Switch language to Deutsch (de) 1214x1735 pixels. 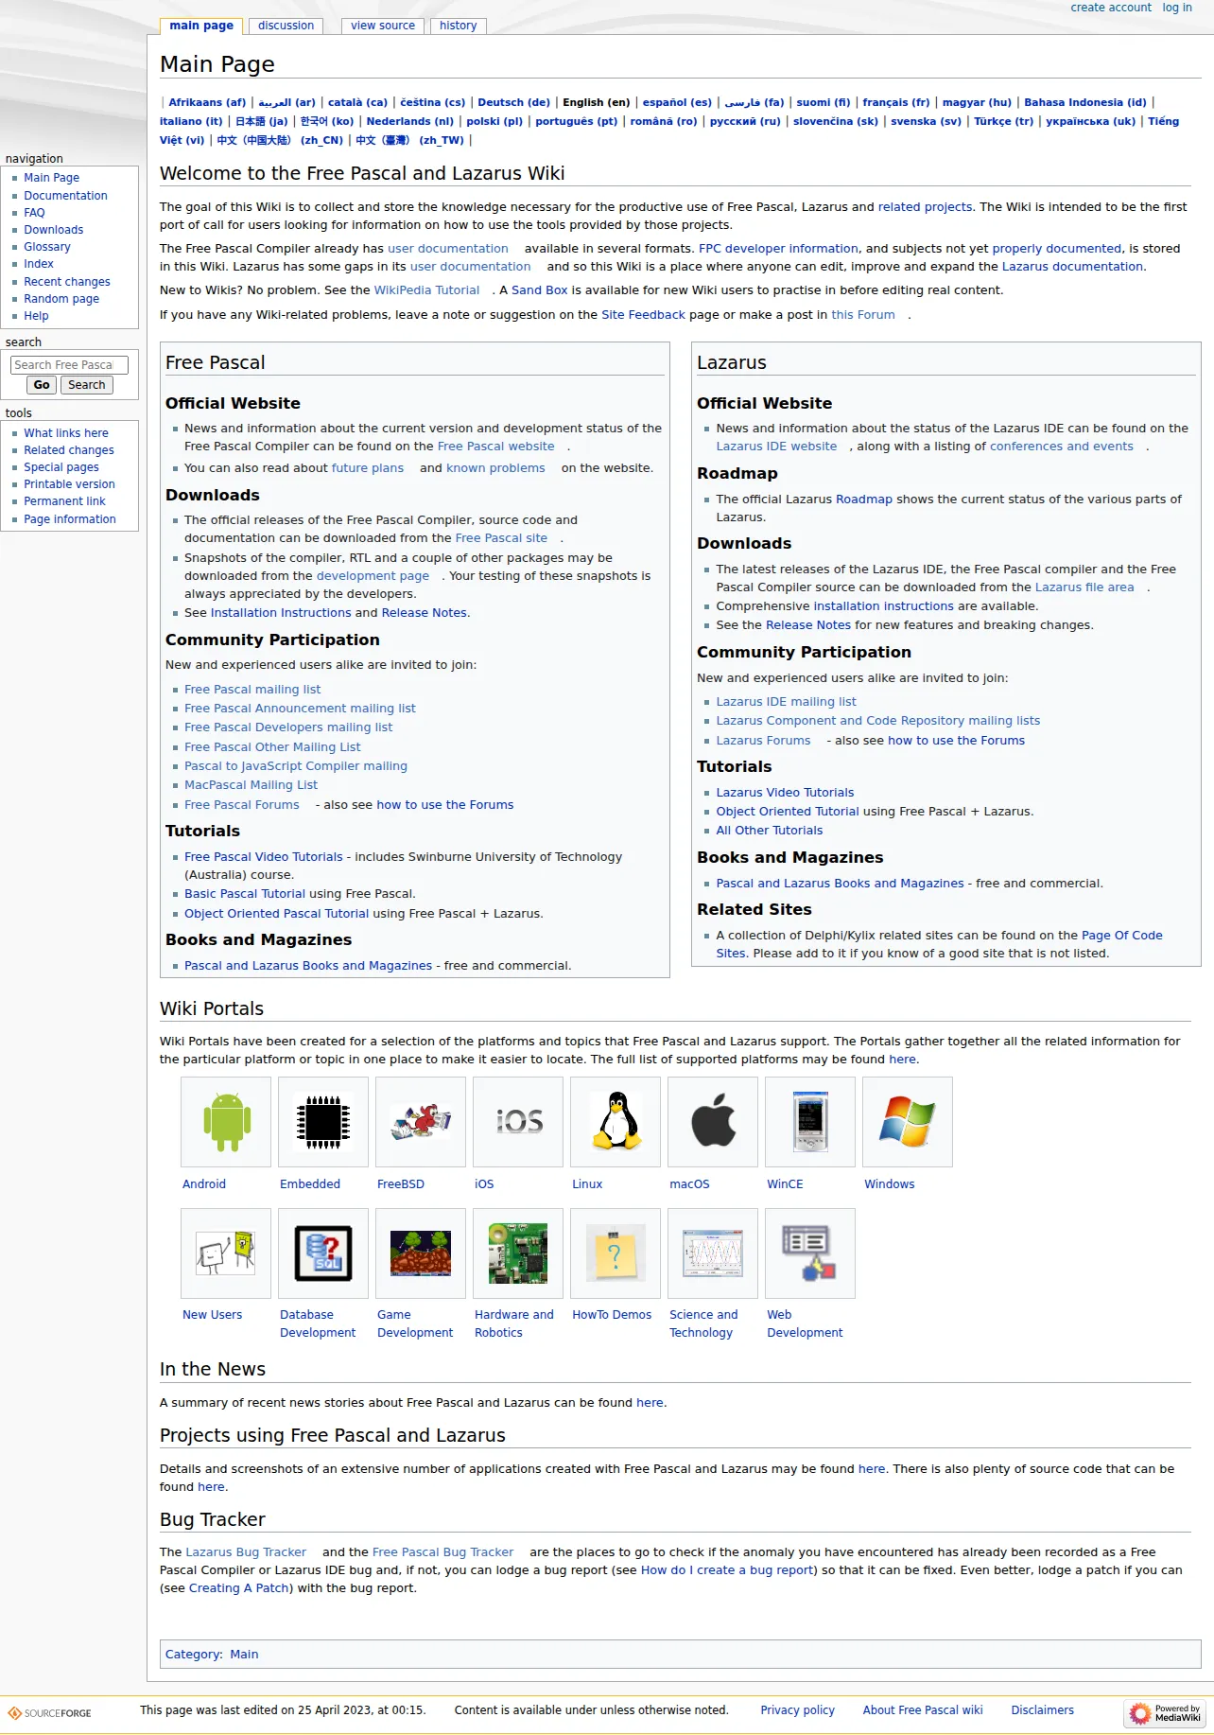(513, 102)
